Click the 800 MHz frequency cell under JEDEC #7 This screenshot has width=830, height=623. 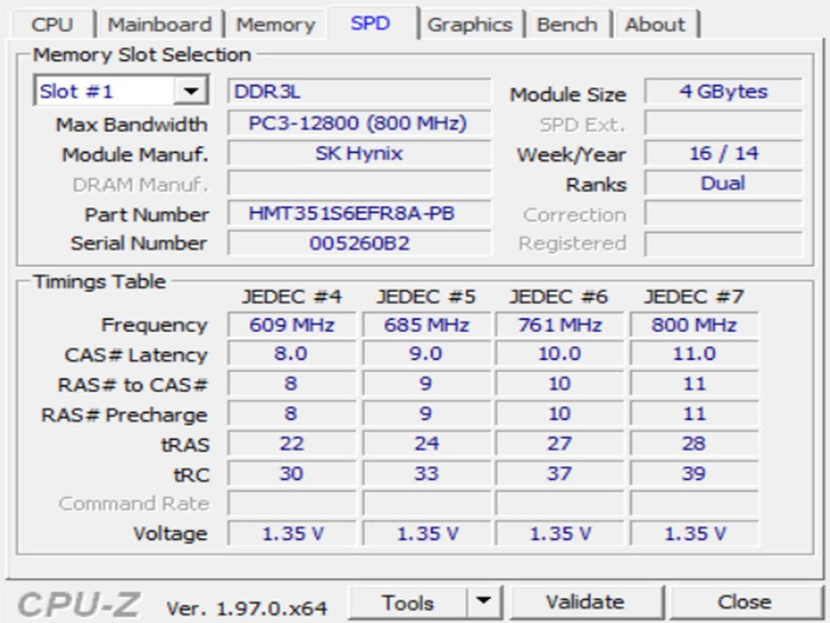(694, 325)
